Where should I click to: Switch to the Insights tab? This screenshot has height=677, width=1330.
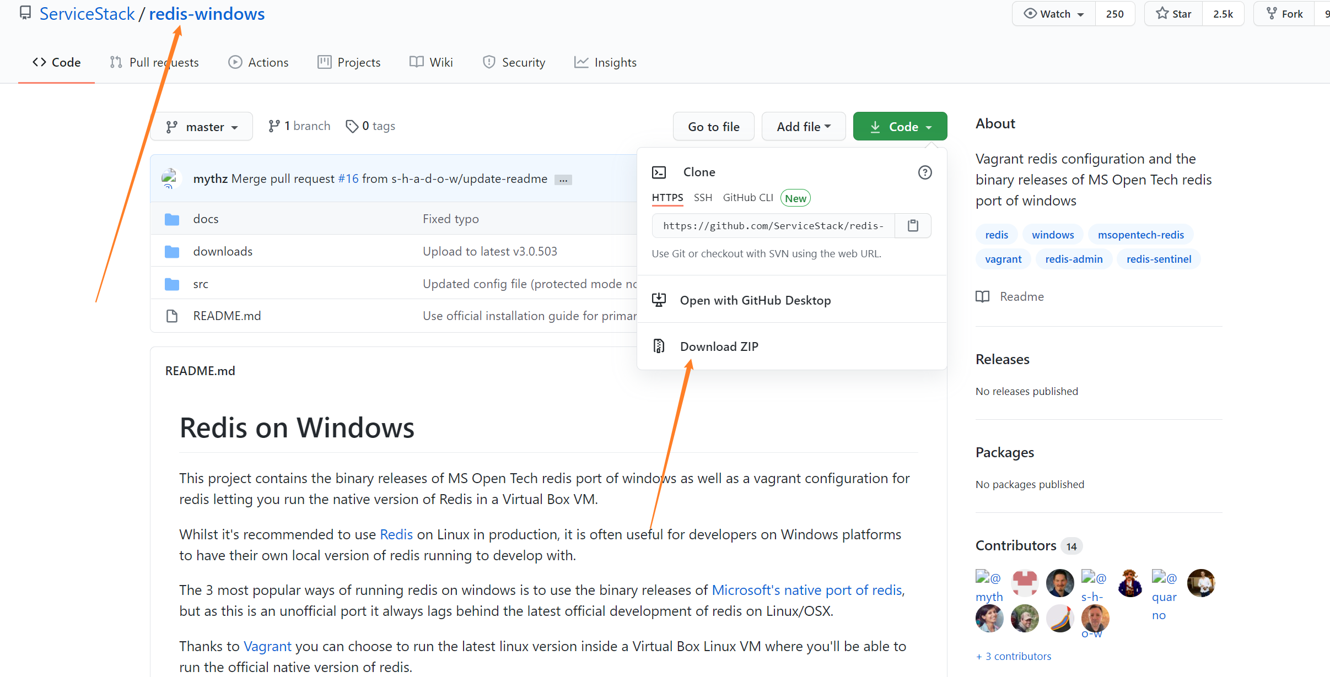(605, 62)
